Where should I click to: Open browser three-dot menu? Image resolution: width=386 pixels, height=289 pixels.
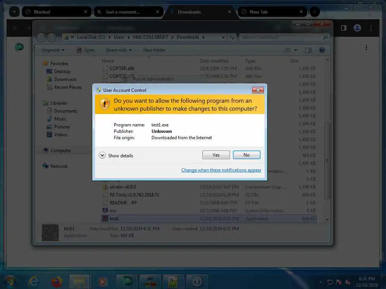(371, 28)
